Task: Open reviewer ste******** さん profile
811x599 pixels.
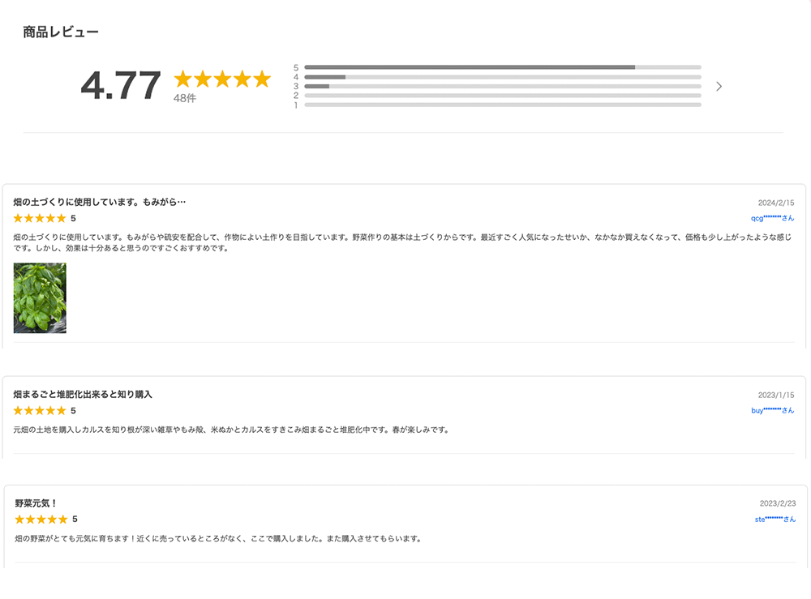Action: point(775,520)
